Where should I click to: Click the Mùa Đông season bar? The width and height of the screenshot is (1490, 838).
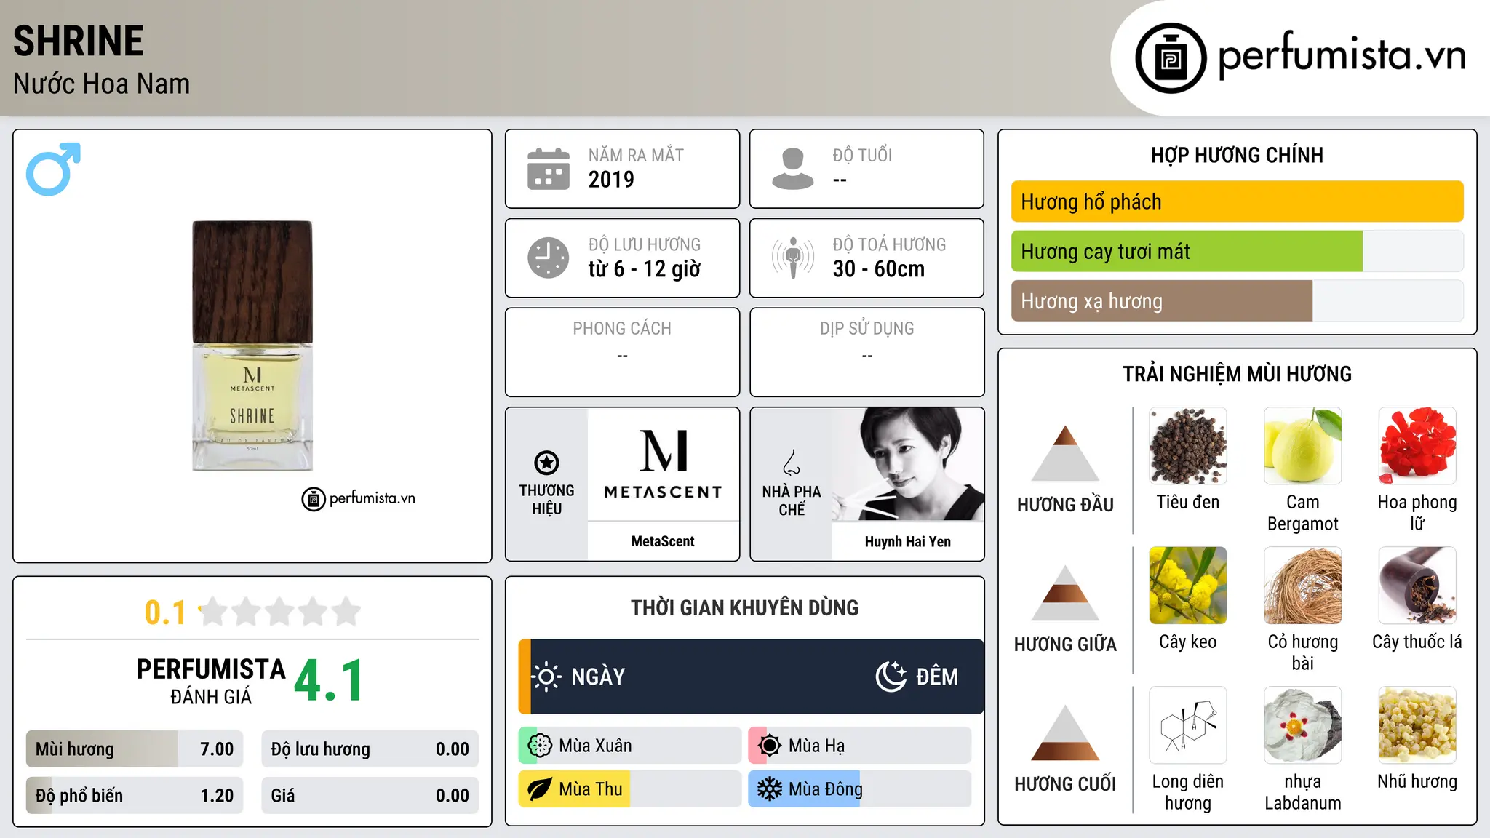pos(860,789)
